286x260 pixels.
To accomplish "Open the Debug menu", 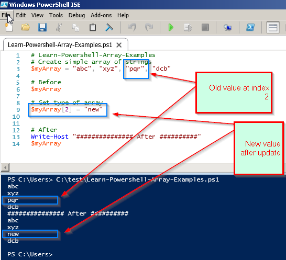I will coord(76,15).
